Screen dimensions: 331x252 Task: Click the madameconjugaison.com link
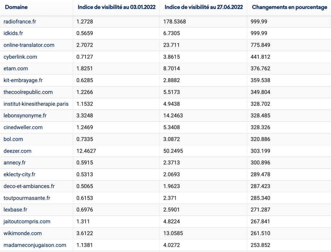coord(35,245)
